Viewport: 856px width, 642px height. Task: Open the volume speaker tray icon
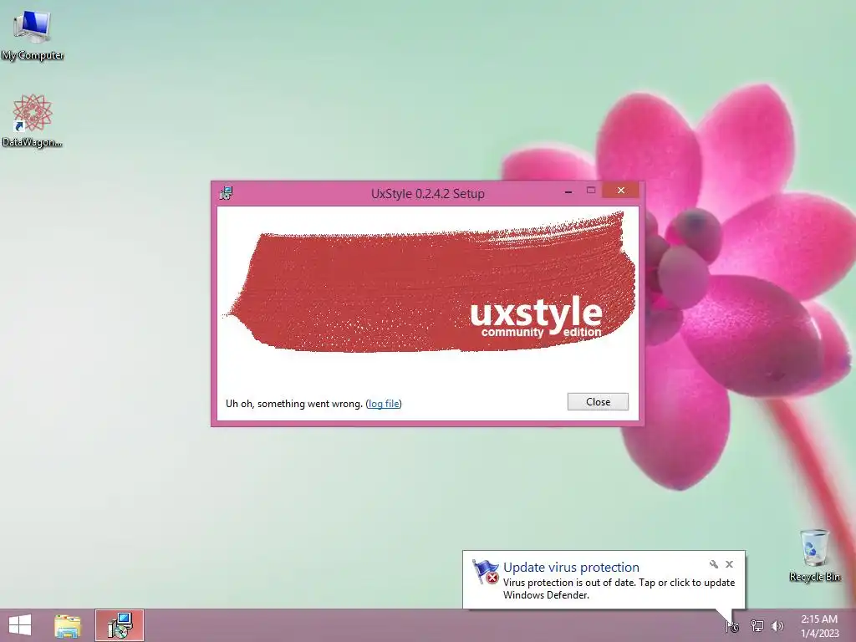click(777, 625)
